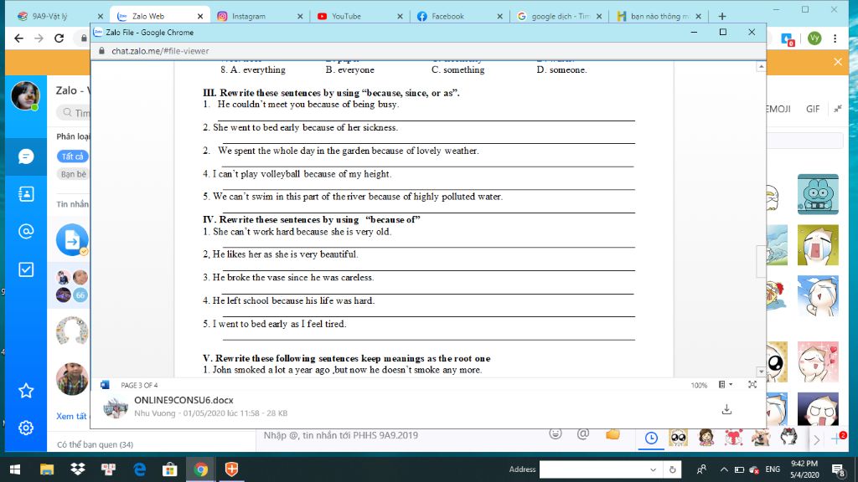Viewport: 858px width, 482px height.
Task: Click the Xem tất link in Zalo
Action: coord(72,417)
